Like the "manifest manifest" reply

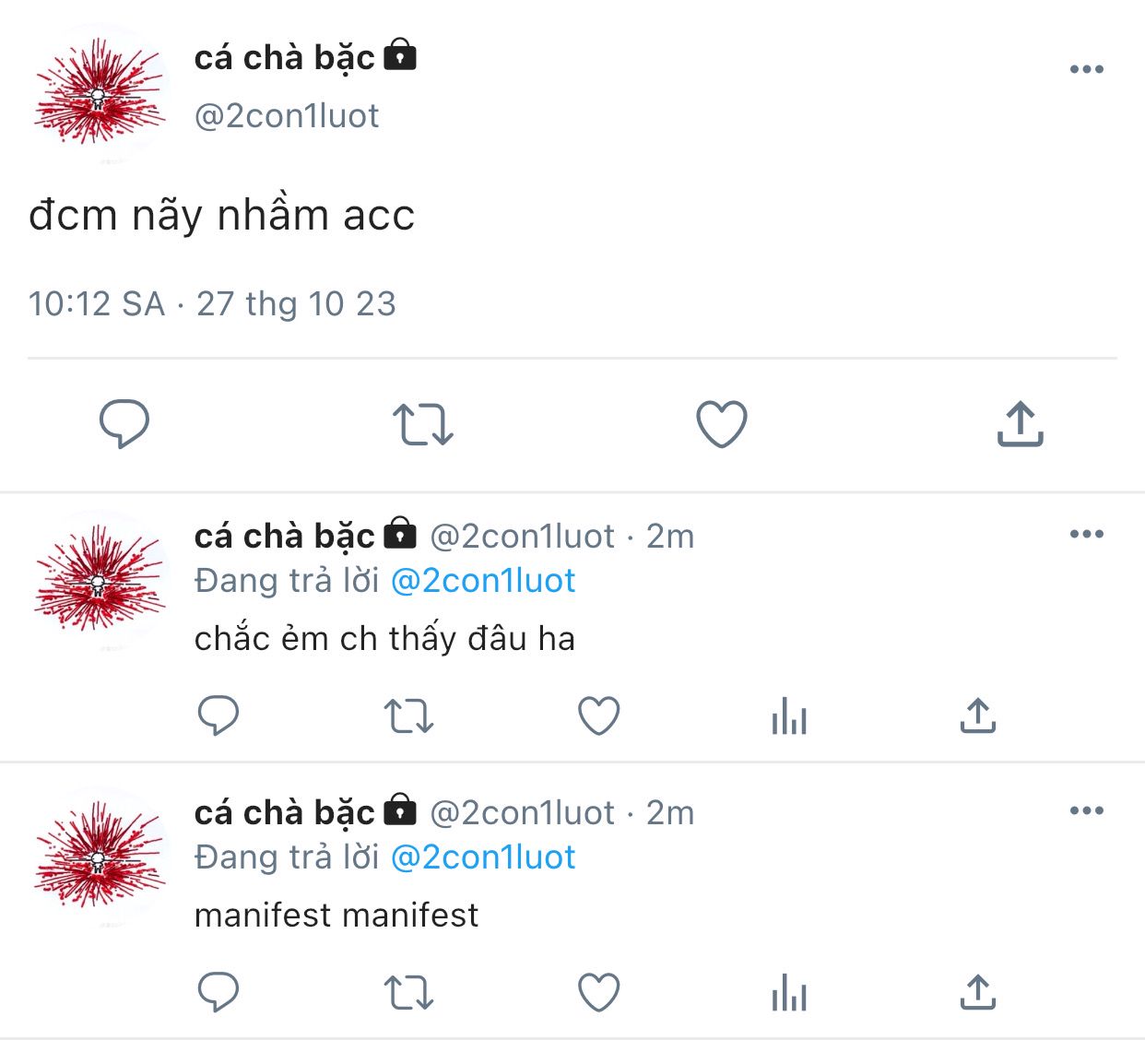[x=598, y=993]
